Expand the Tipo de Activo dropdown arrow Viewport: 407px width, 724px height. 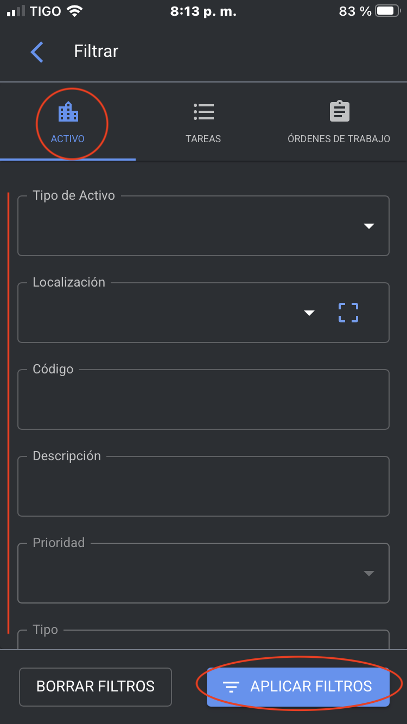point(369,226)
